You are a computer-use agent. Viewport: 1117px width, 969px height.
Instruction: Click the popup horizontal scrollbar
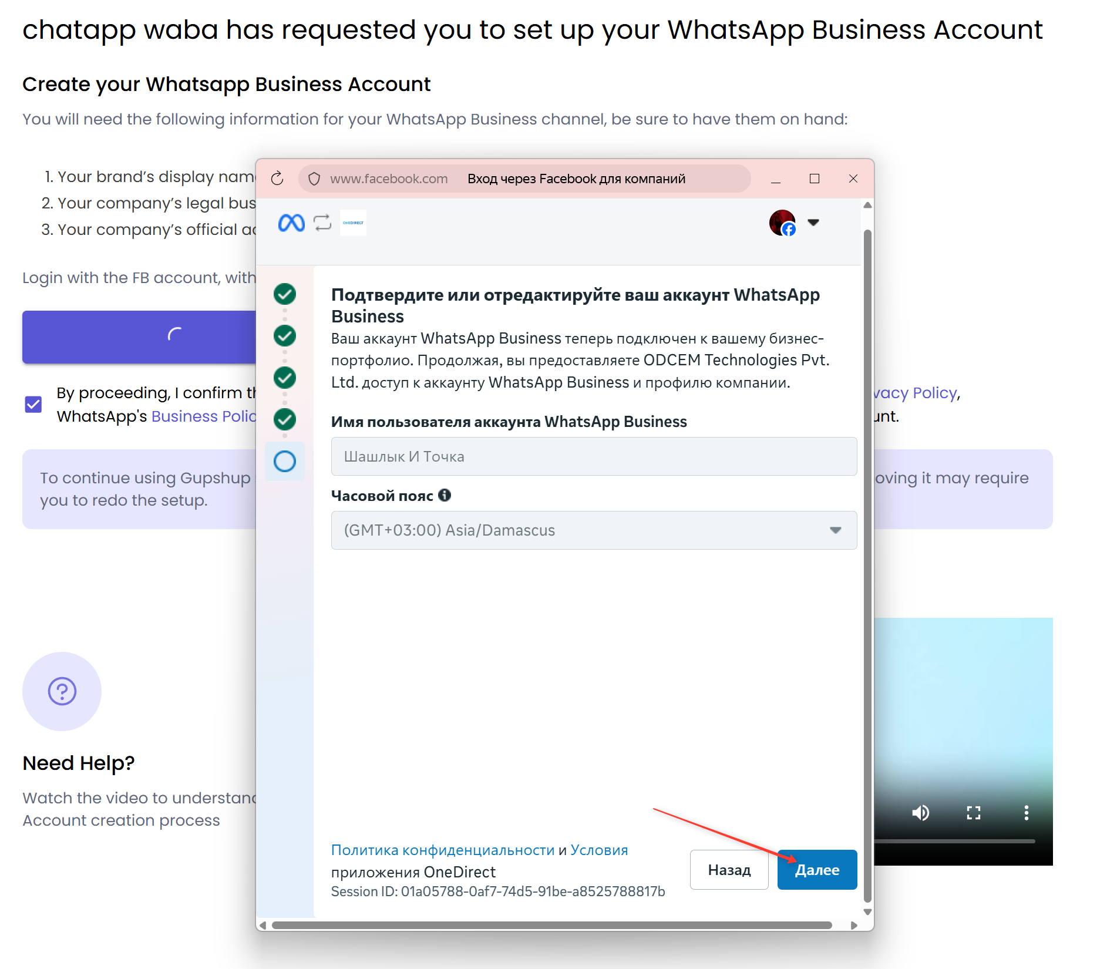552,926
